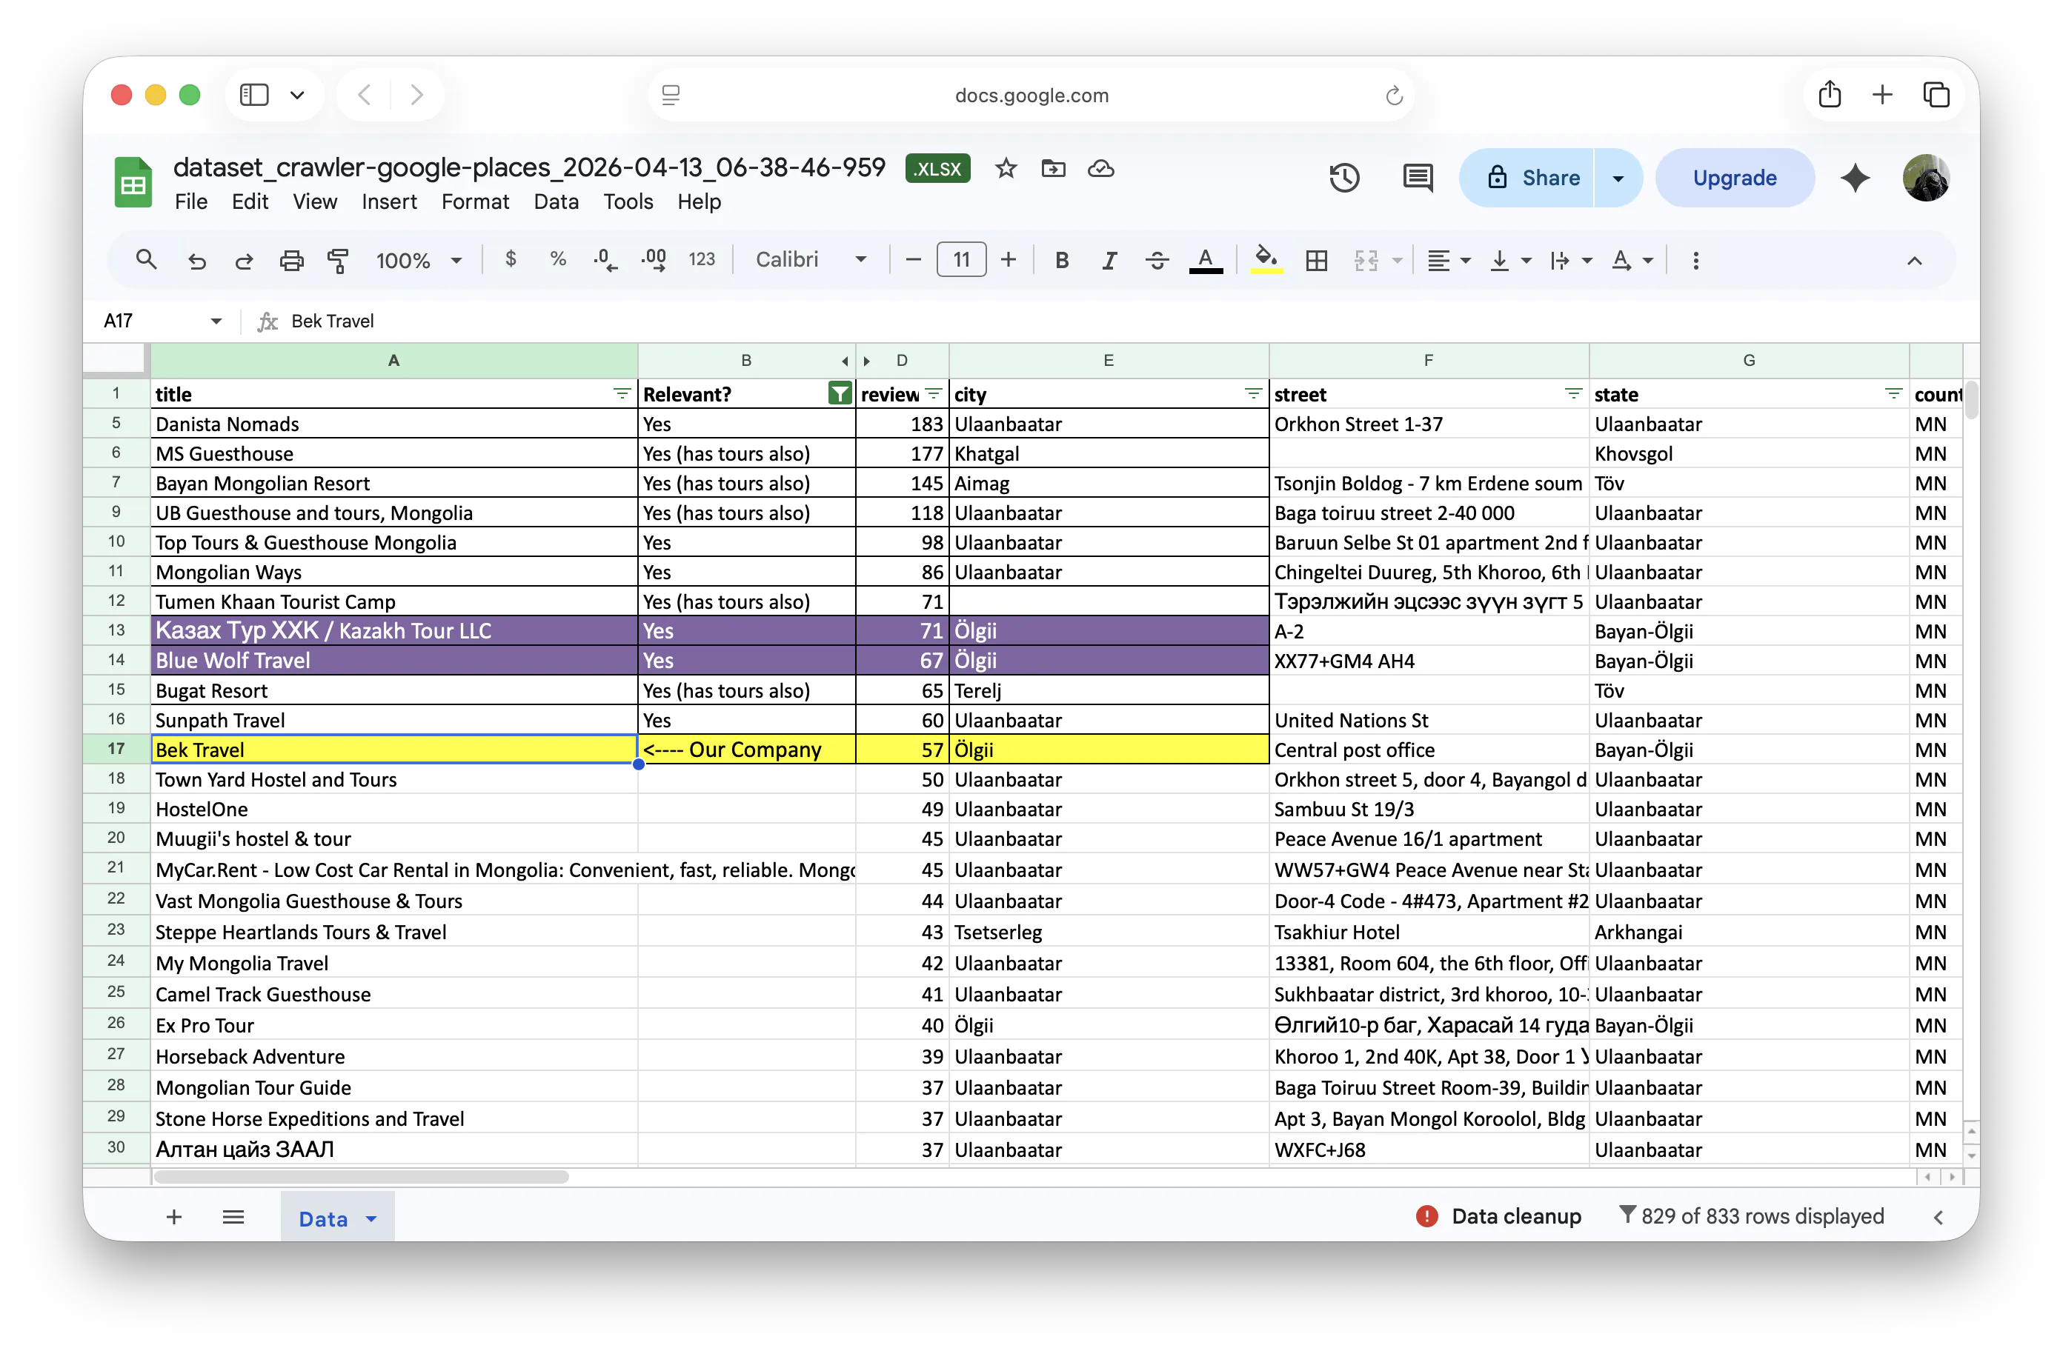Open the zoom level dropdown
Image resolution: width=2063 pixels, height=1351 pixels.
tap(419, 260)
